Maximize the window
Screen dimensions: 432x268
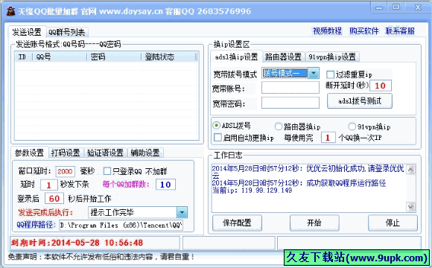pyautogui.click(x=396, y=7)
